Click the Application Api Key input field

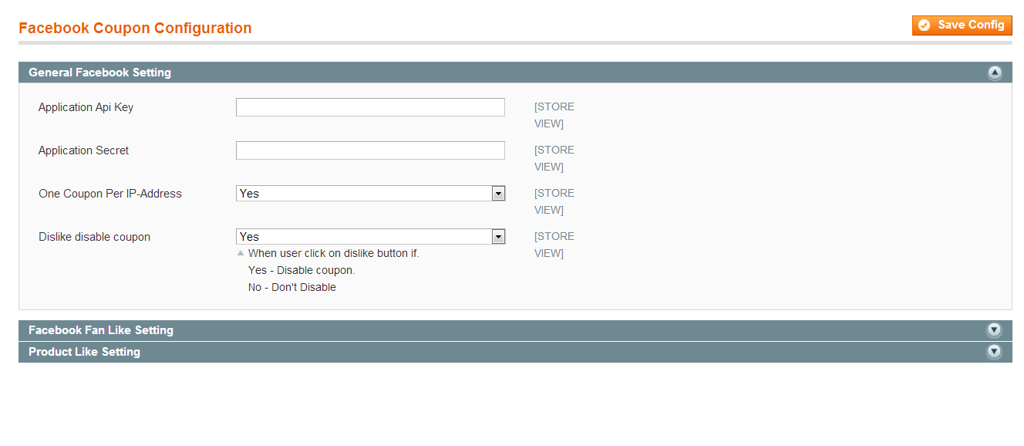[x=370, y=107]
